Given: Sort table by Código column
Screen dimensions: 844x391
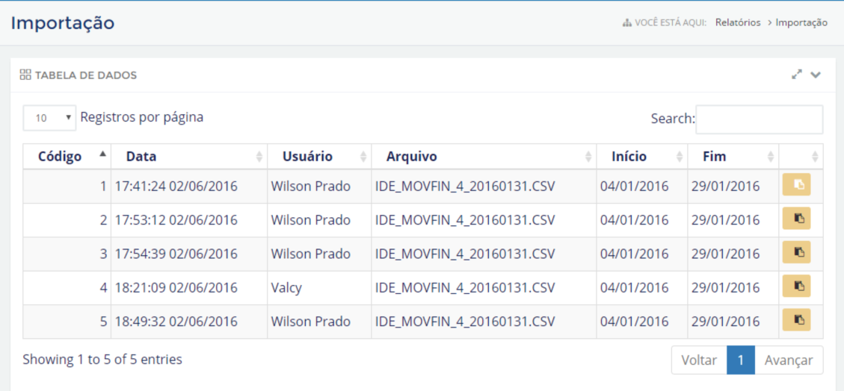Looking at the screenshot, I should coord(67,157).
